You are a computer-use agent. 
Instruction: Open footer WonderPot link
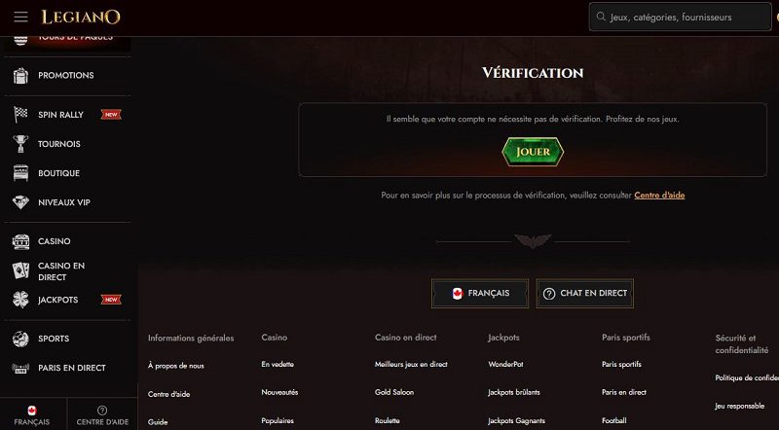(x=505, y=365)
